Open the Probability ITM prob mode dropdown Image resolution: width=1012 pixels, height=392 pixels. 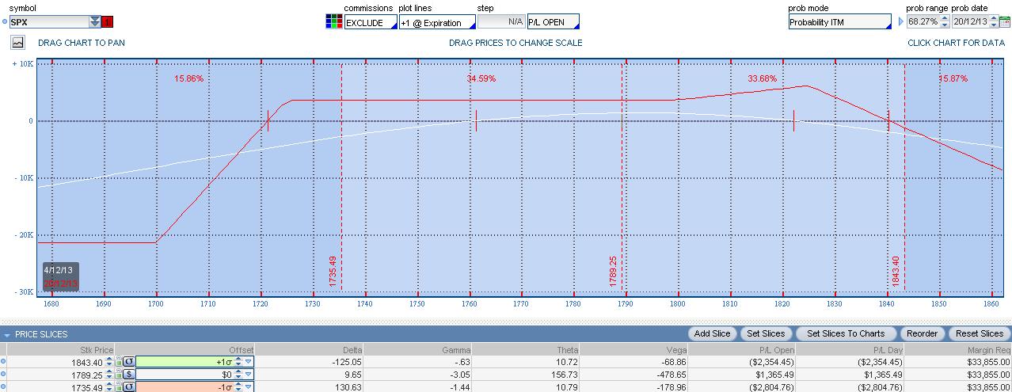click(x=839, y=22)
